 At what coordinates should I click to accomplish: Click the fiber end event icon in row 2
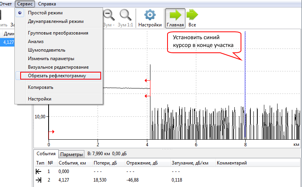pyautogui.click(x=38, y=180)
